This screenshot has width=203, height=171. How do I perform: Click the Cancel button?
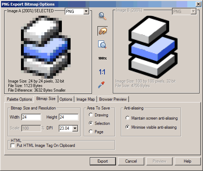131,161
